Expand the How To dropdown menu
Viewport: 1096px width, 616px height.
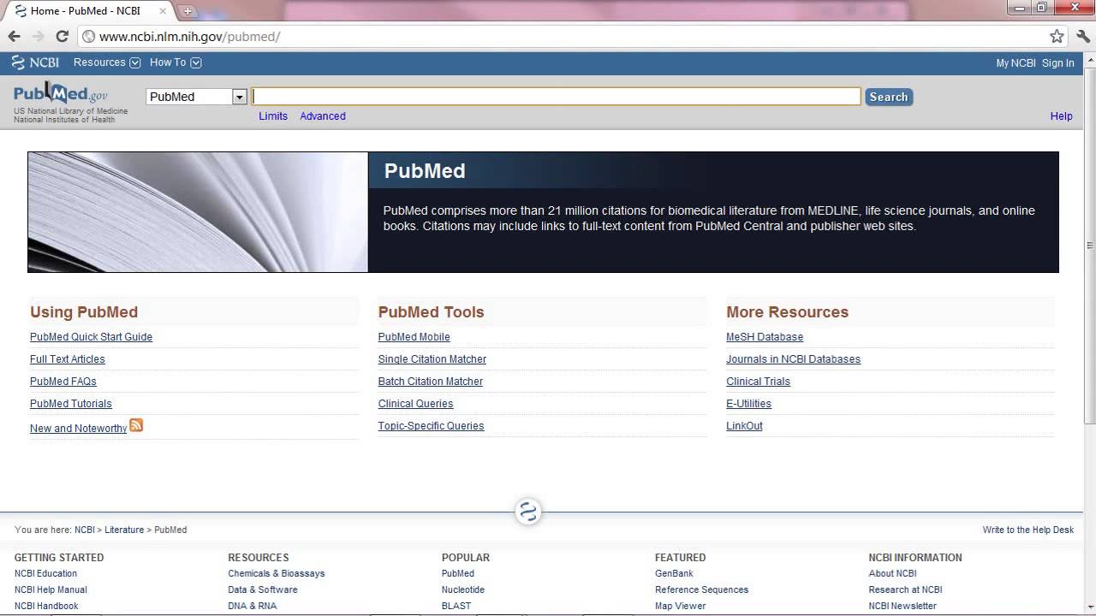(x=176, y=62)
